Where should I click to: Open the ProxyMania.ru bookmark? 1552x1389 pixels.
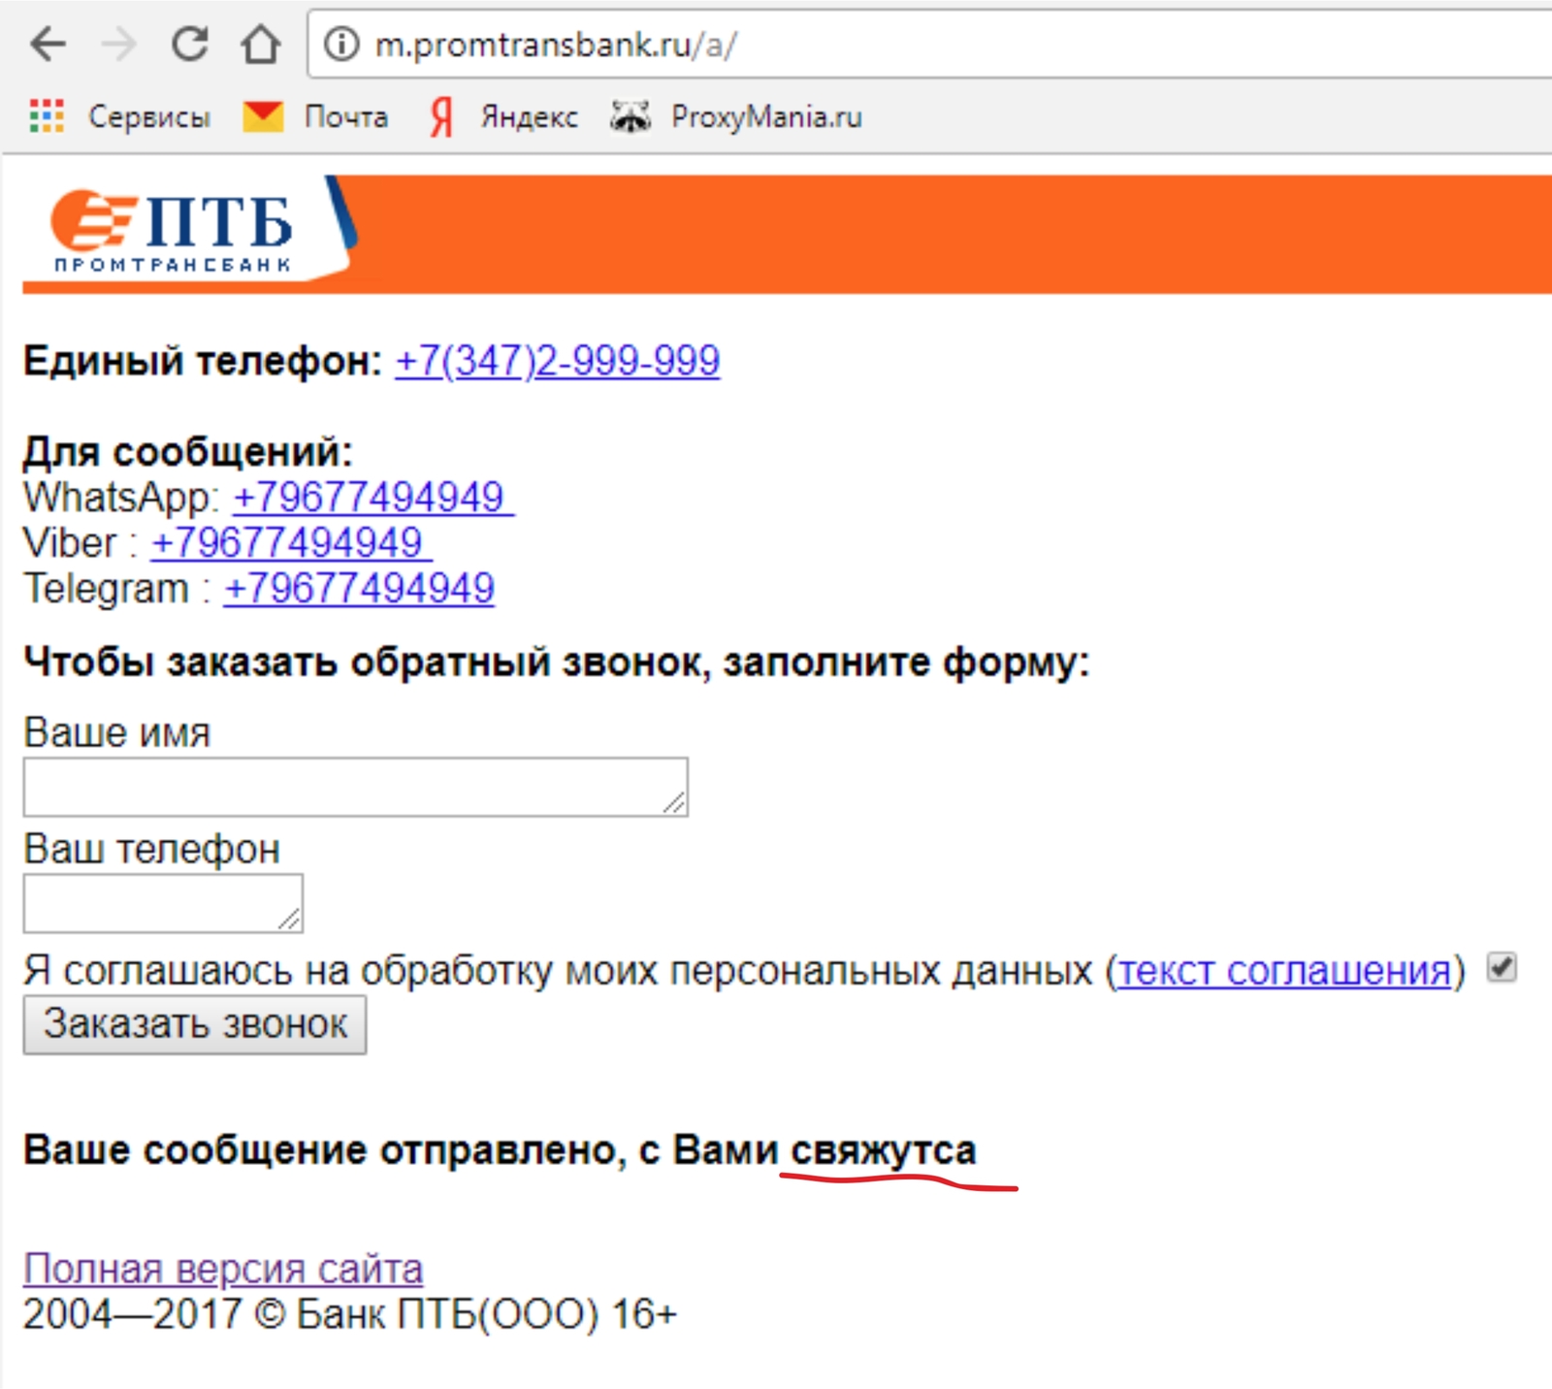pos(736,116)
